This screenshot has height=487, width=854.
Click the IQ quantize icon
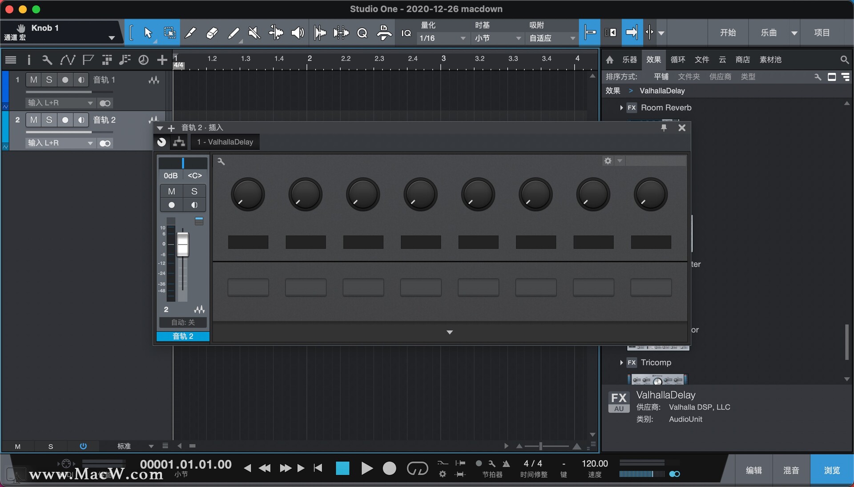[x=406, y=33]
